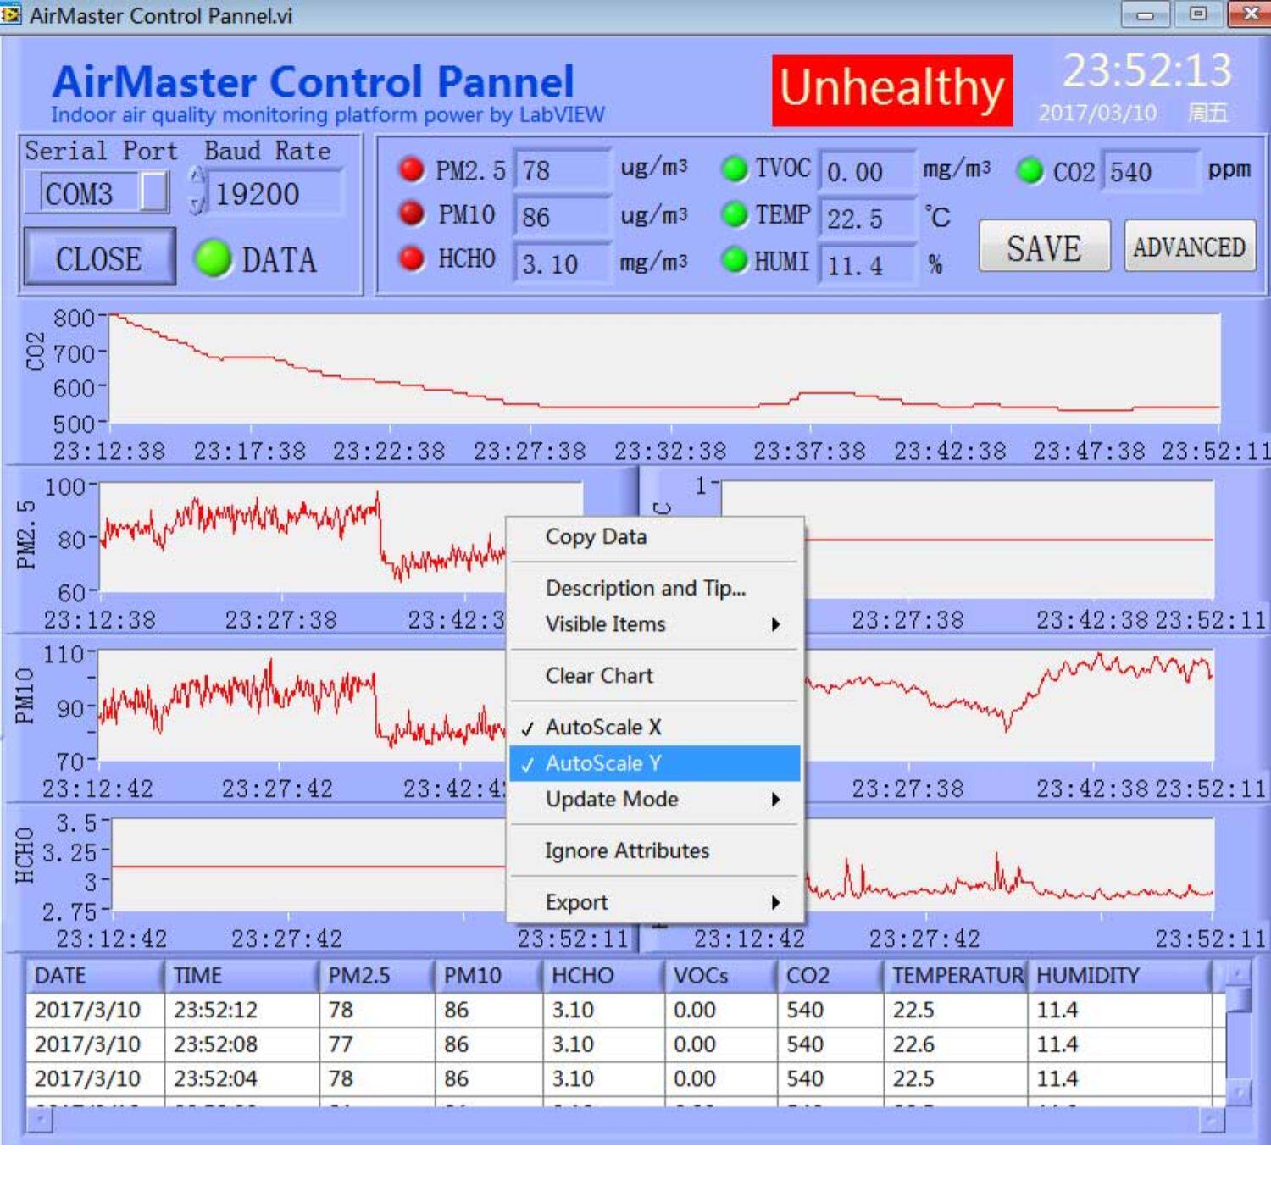Expand the Visible Items submenu
Image resolution: width=1271 pixels, height=1180 pixels.
click(654, 624)
